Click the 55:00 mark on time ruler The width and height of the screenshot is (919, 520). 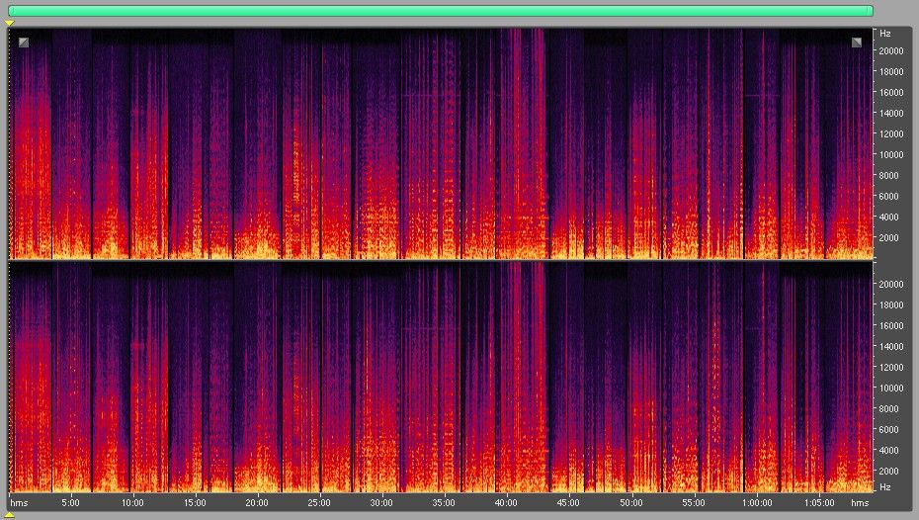tap(694, 503)
